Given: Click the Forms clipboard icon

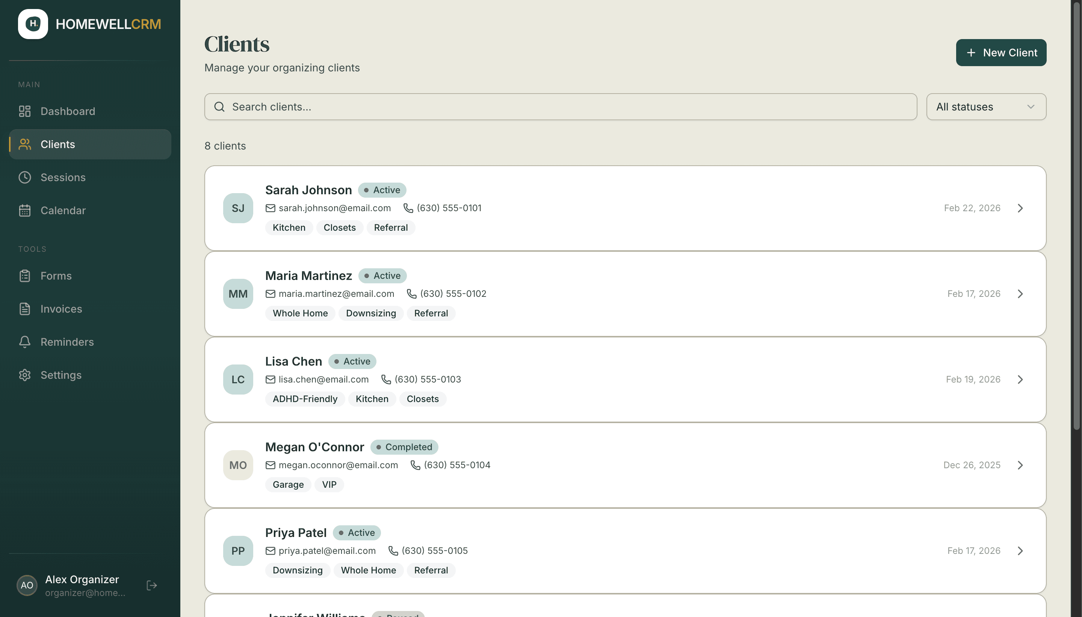Looking at the screenshot, I should pyautogui.click(x=24, y=275).
